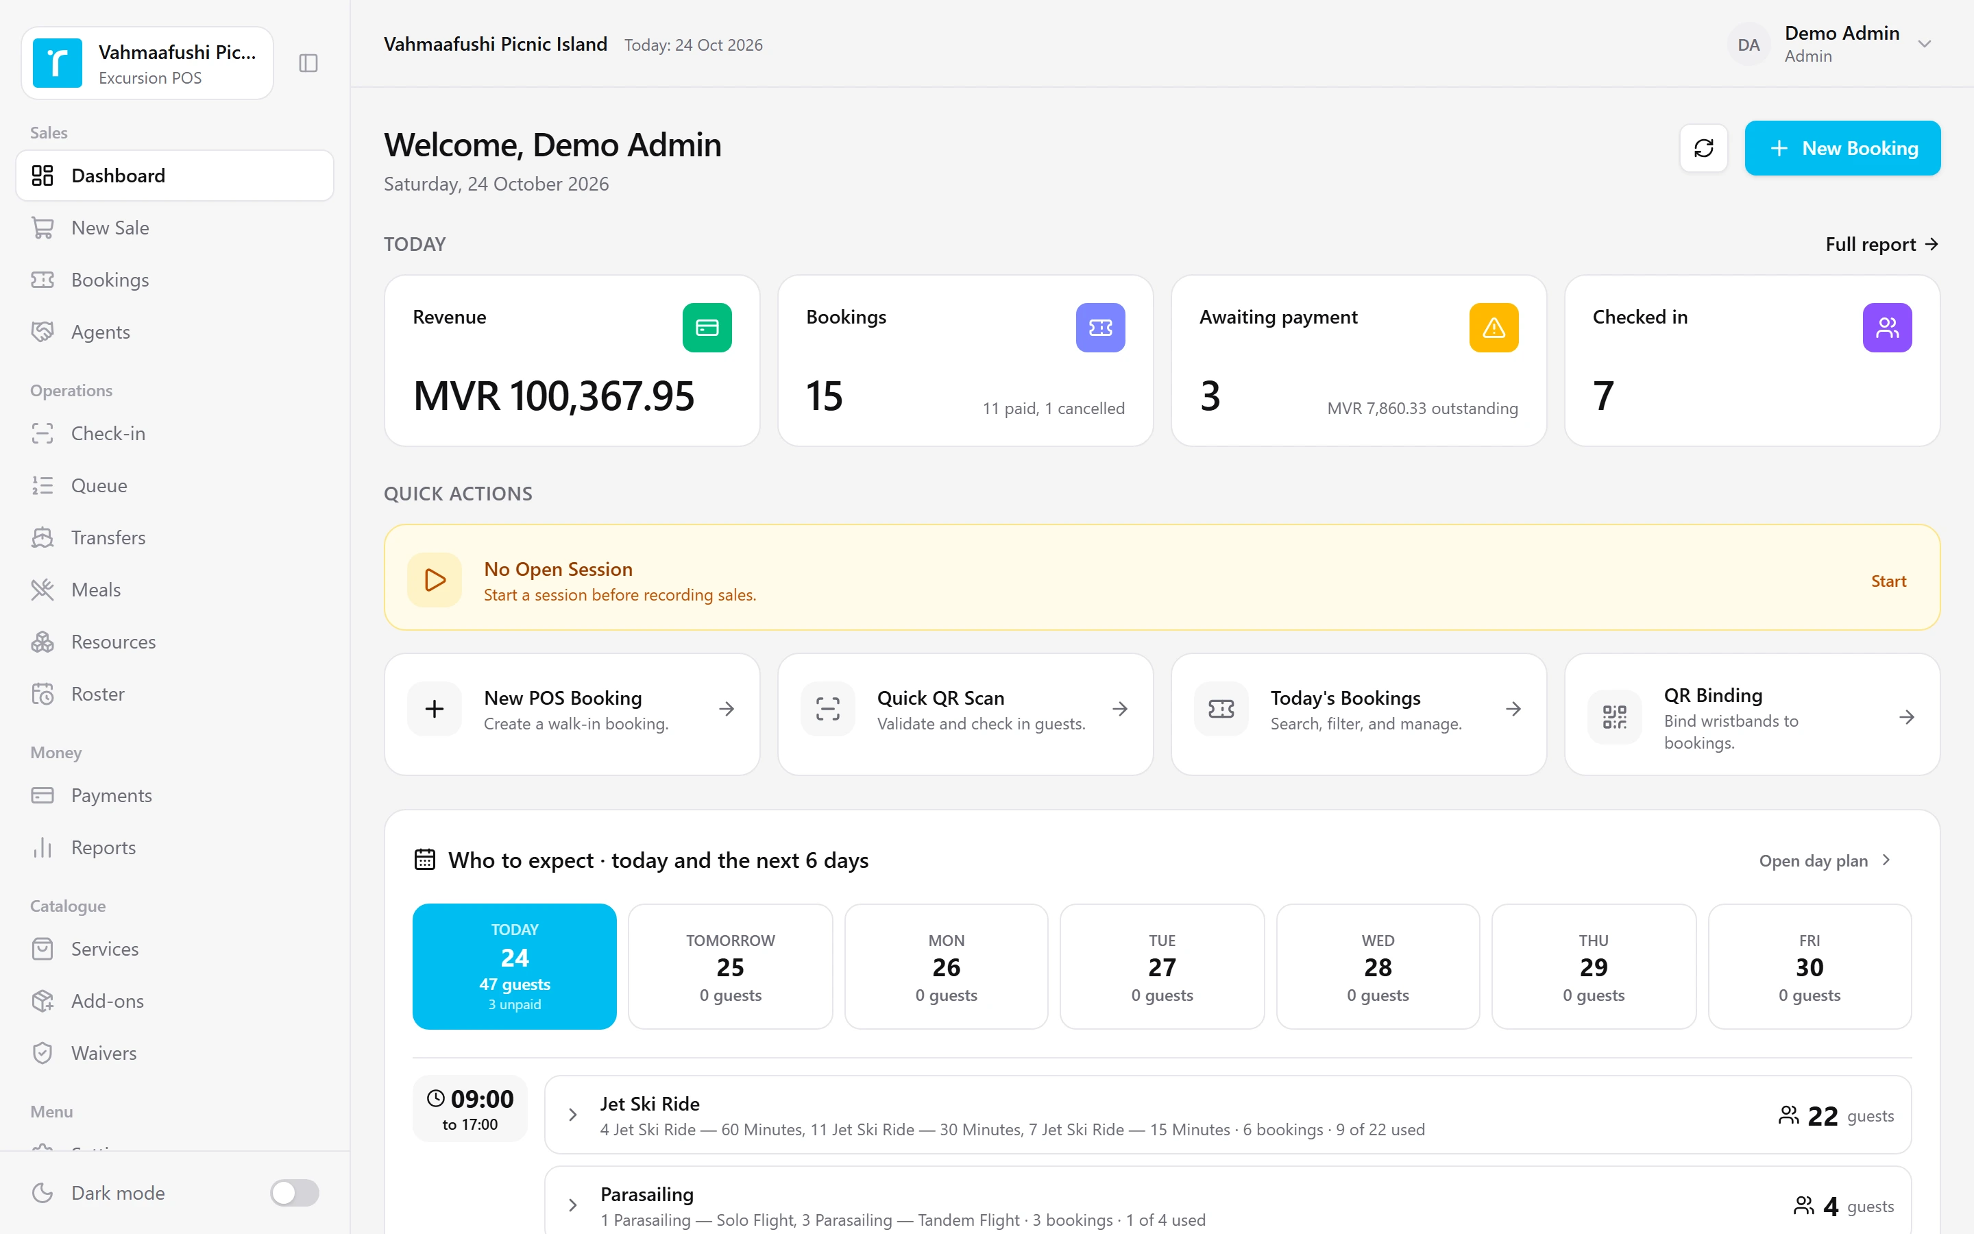Click the Dark mode moon icon
The width and height of the screenshot is (1974, 1234).
click(42, 1192)
